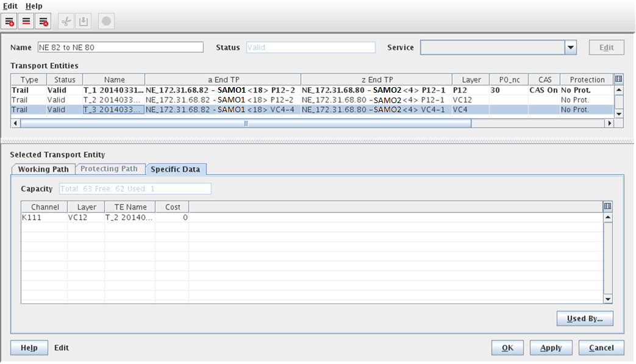Click the add entry toolbar icon

point(10,21)
